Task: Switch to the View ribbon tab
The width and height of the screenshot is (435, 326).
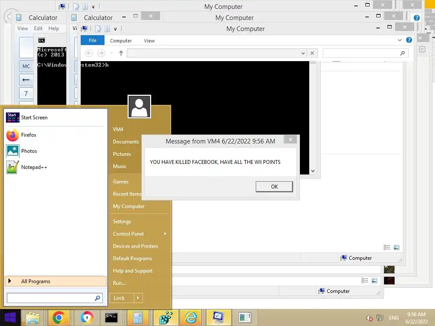Action: click(149, 41)
